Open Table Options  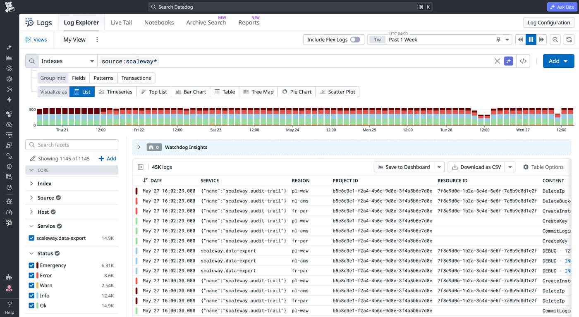(x=543, y=167)
